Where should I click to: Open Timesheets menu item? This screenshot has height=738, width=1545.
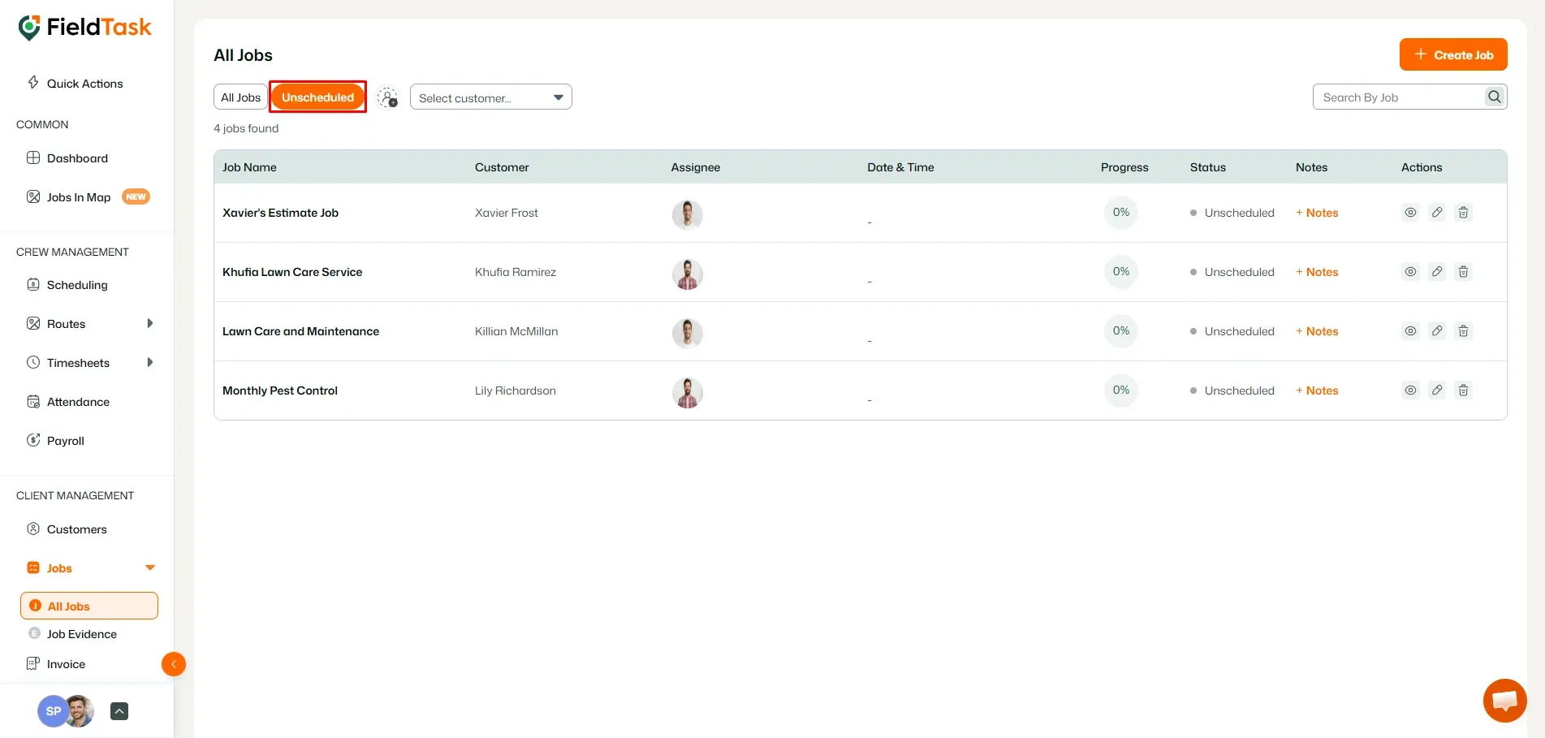pyautogui.click(x=68, y=363)
